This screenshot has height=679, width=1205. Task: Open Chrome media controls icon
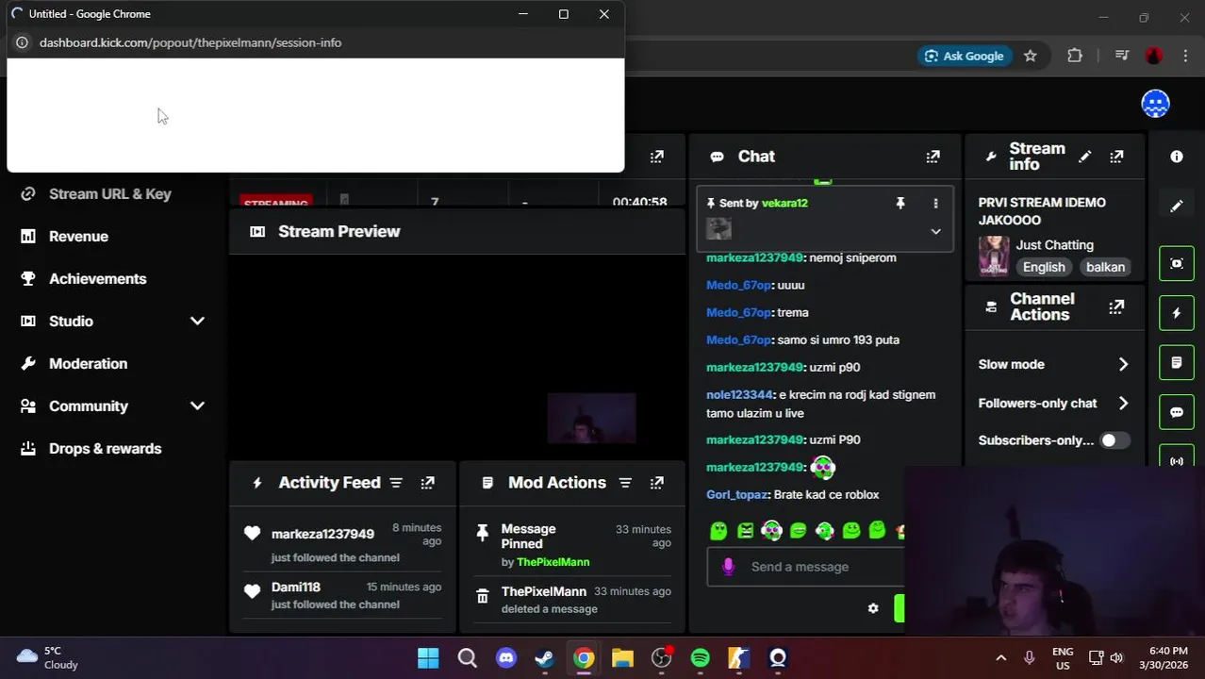[x=1121, y=56]
